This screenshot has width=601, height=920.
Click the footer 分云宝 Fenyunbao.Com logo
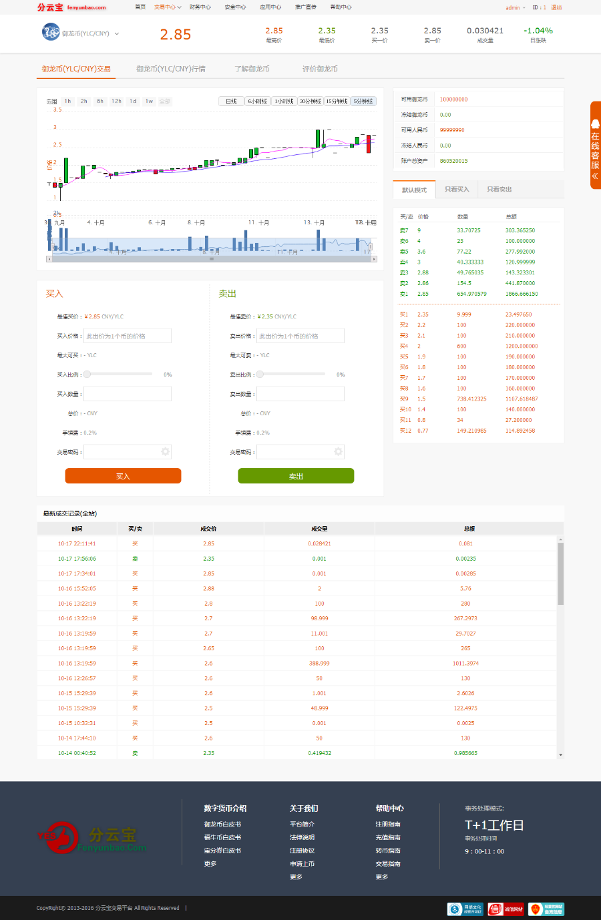click(91, 838)
